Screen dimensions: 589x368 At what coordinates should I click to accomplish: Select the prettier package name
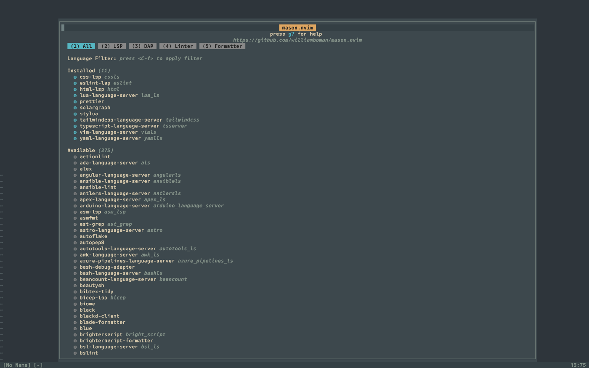(92, 101)
